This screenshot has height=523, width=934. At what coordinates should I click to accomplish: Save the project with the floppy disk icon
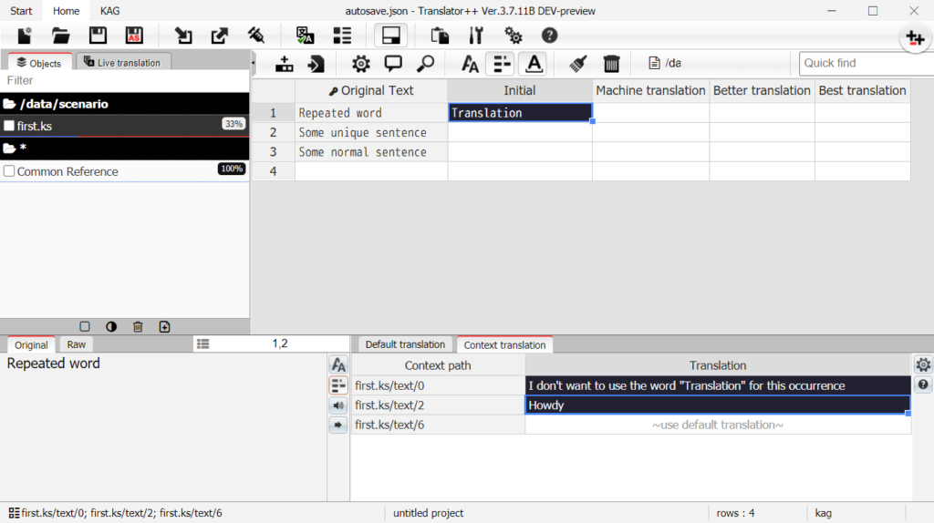[x=98, y=36]
